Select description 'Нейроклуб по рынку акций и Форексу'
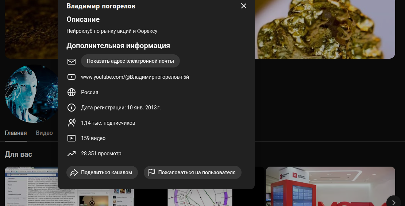Screen dimensions: 405x206 pyautogui.click(x=112, y=31)
